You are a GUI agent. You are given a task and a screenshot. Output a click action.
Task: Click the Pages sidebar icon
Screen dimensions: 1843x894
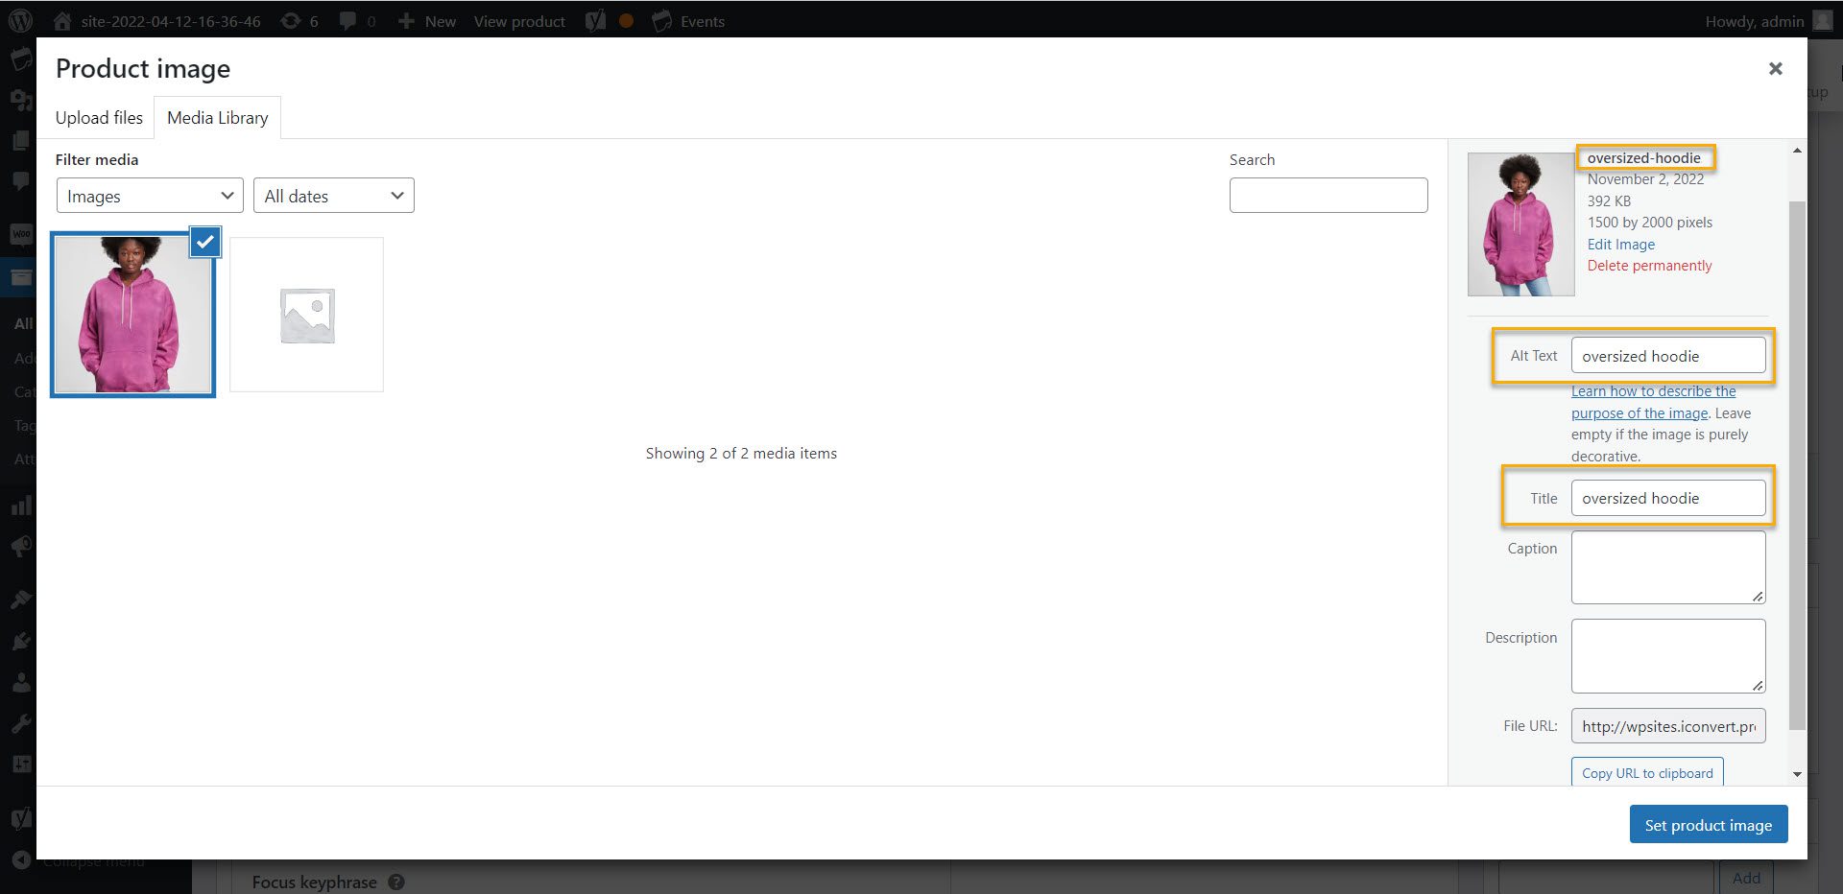click(20, 140)
